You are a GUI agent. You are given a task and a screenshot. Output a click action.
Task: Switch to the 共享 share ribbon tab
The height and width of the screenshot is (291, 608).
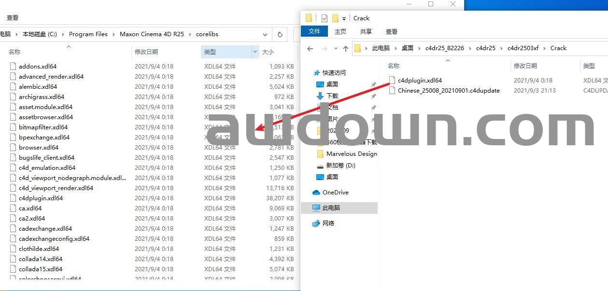366,31
